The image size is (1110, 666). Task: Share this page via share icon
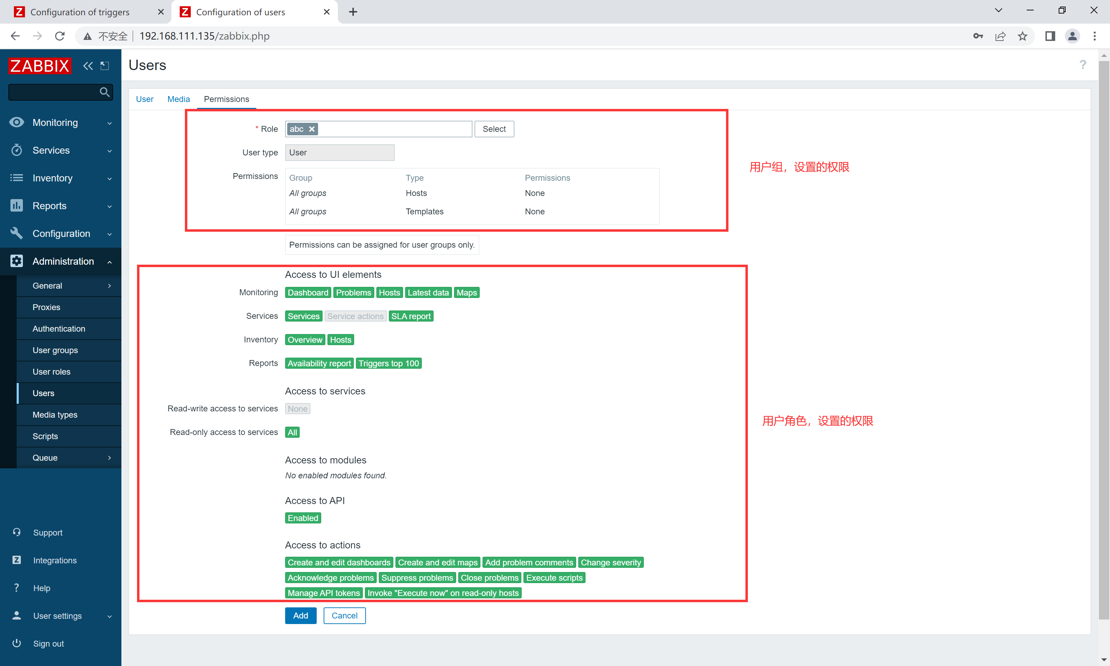(1000, 36)
